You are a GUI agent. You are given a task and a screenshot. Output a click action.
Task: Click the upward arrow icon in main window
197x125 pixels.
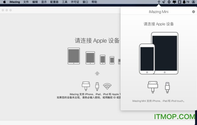coord(97,73)
